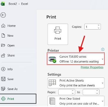This screenshot has width=108, height=107.
Task: Click the Save As pencil disk icon
Action: tap(3, 89)
